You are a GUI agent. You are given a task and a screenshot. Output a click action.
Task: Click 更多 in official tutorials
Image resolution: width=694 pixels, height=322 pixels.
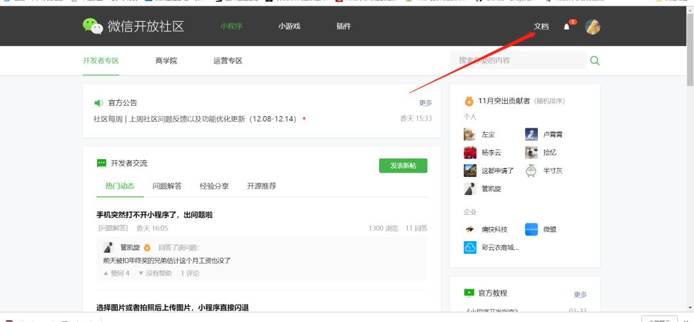click(x=580, y=294)
